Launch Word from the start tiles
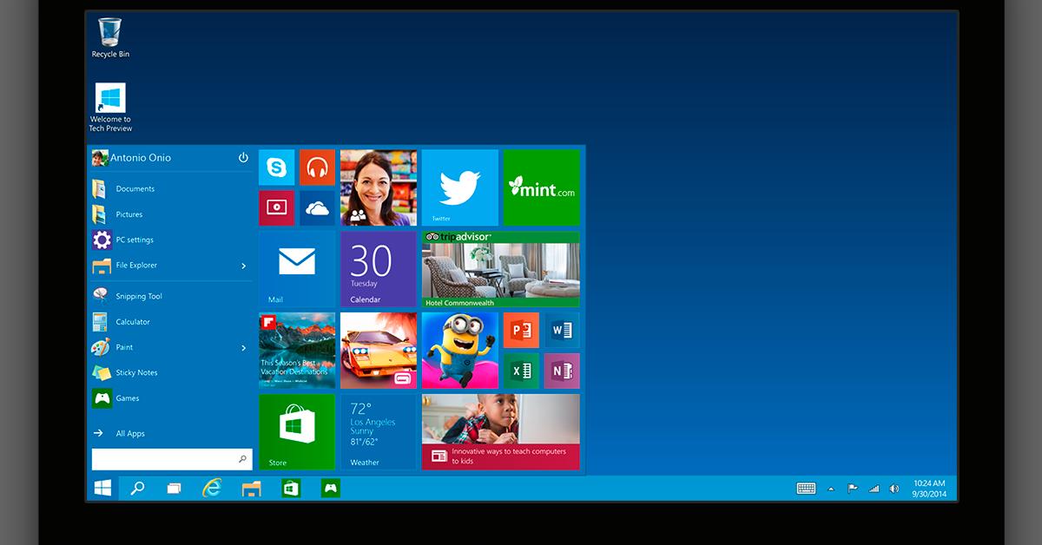The image size is (1042, 545). click(x=562, y=331)
